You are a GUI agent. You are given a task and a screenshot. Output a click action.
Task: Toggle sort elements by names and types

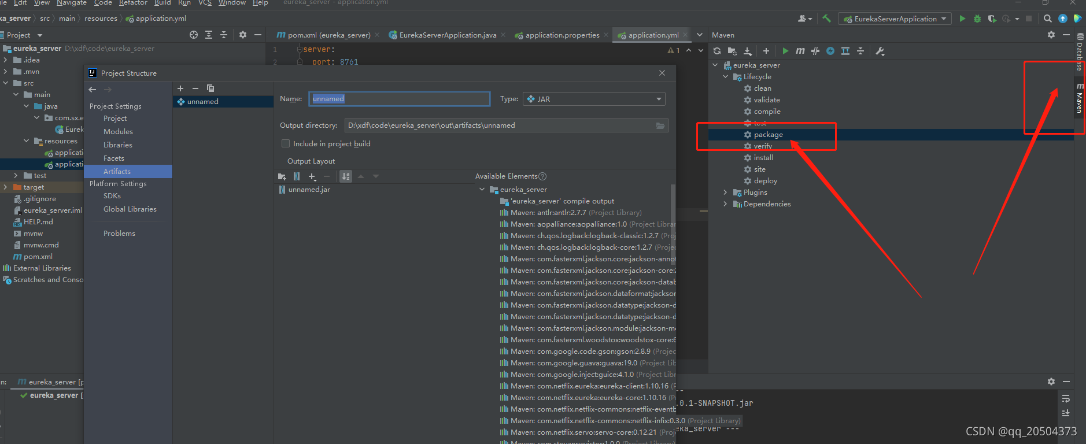pyautogui.click(x=346, y=176)
